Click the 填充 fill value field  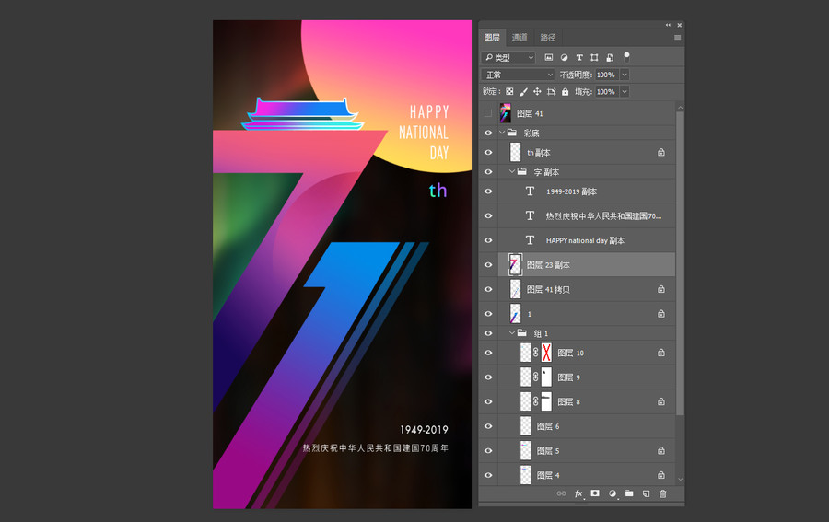pos(607,91)
